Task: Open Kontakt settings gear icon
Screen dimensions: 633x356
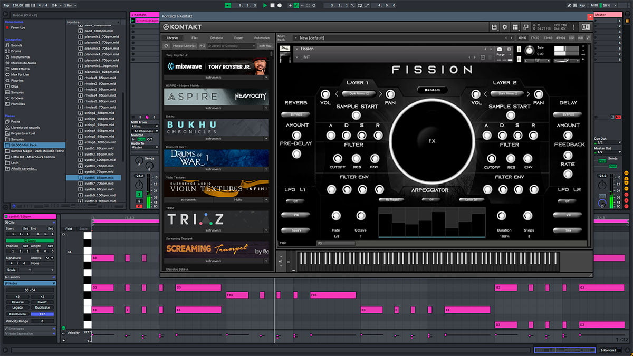Action: click(505, 27)
